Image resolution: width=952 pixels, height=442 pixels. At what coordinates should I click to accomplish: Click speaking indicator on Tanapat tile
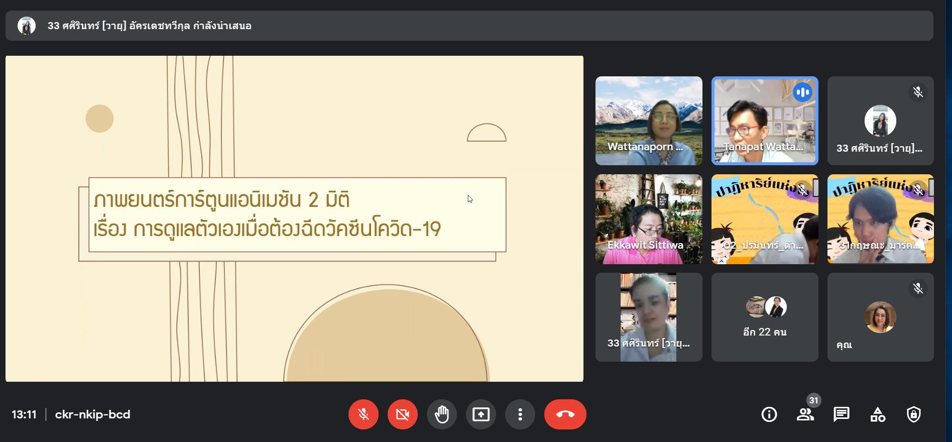point(802,92)
